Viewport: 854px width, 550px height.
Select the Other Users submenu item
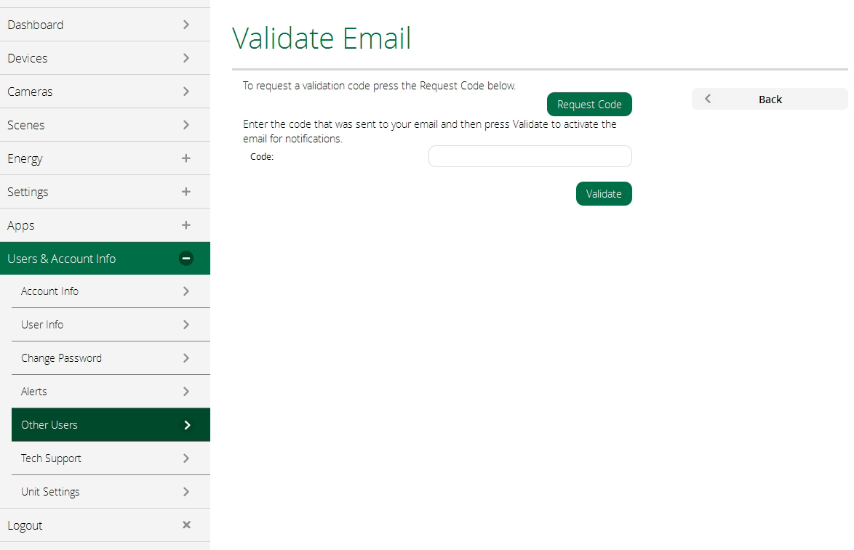click(x=49, y=425)
